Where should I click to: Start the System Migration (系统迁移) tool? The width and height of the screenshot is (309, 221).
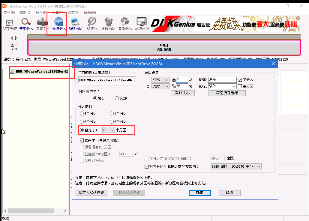[x=142, y=24]
